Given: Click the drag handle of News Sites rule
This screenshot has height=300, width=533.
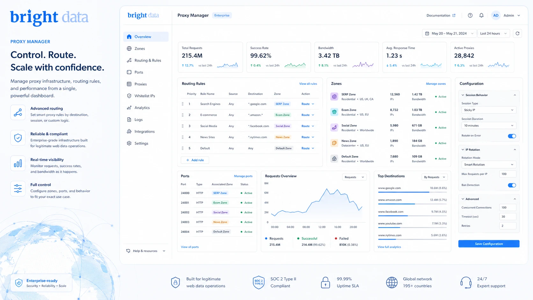Looking at the screenshot, I should (x=183, y=137).
